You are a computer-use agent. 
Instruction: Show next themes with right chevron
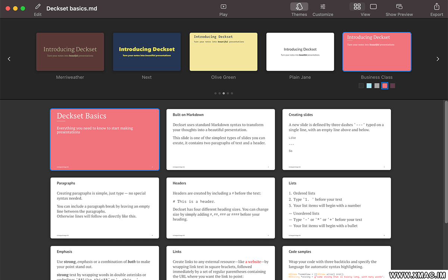[438, 59]
